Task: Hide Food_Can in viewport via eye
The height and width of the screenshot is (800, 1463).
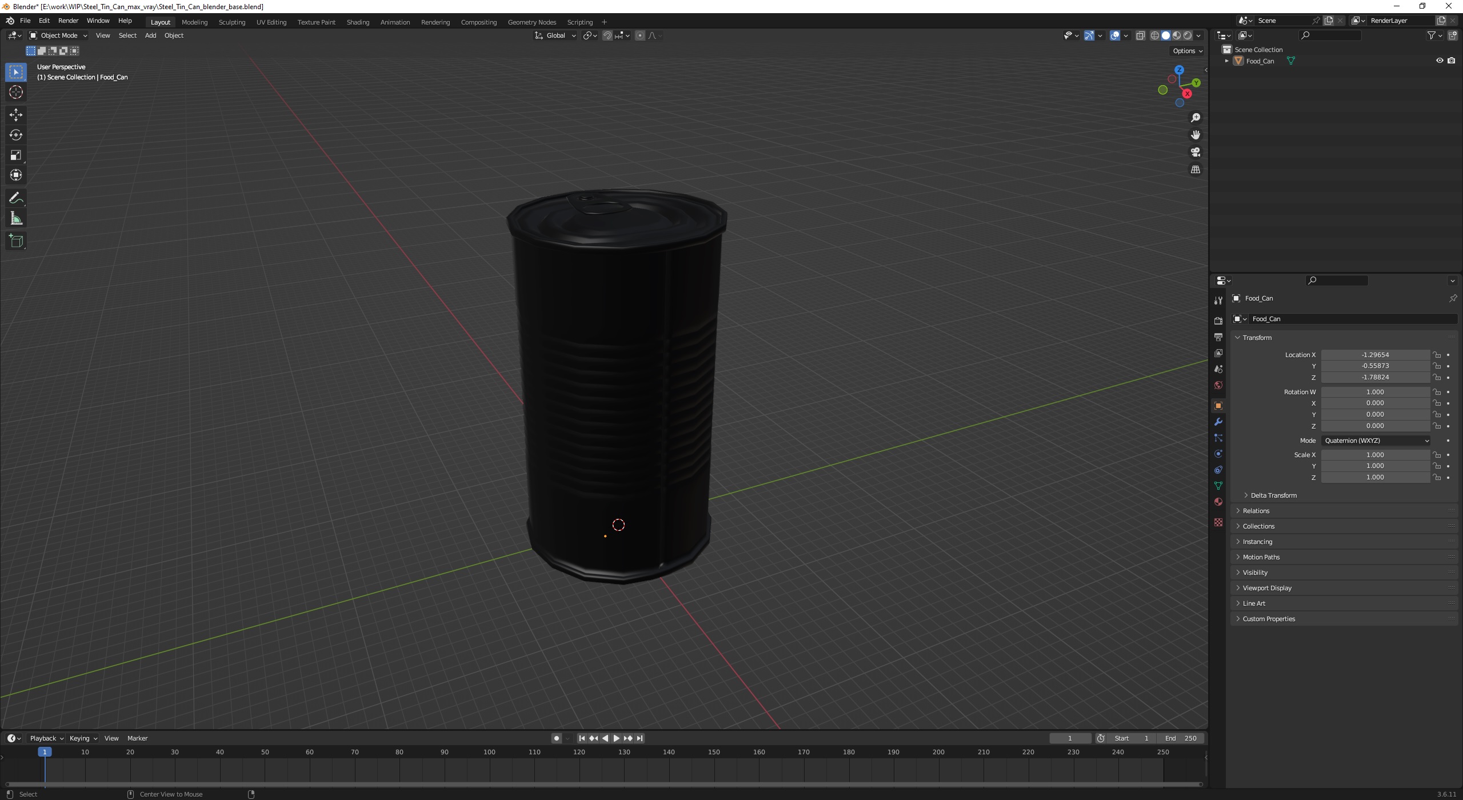Action: click(1440, 61)
